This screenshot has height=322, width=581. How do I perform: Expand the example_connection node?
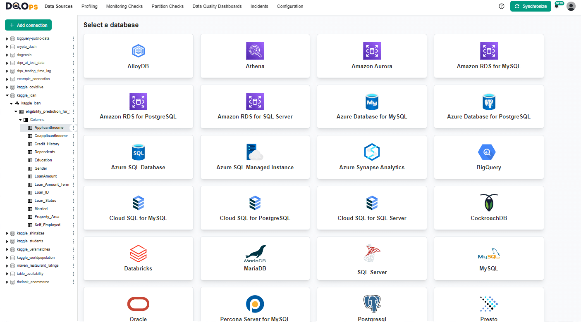7,79
